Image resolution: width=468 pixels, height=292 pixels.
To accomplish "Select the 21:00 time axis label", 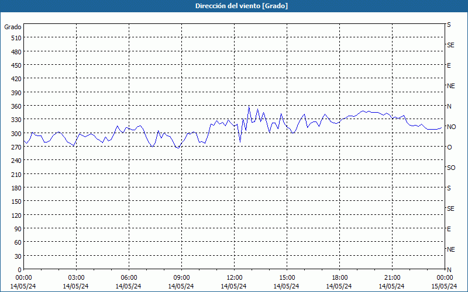I will [392, 278].
